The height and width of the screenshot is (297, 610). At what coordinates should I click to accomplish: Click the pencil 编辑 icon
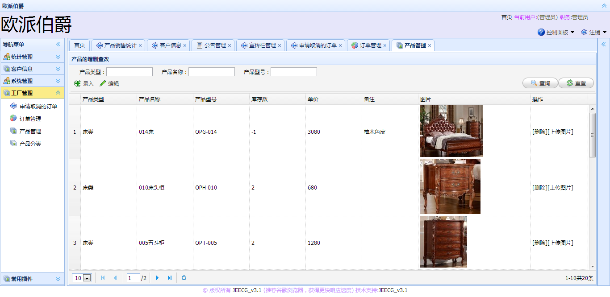[x=103, y=83]
